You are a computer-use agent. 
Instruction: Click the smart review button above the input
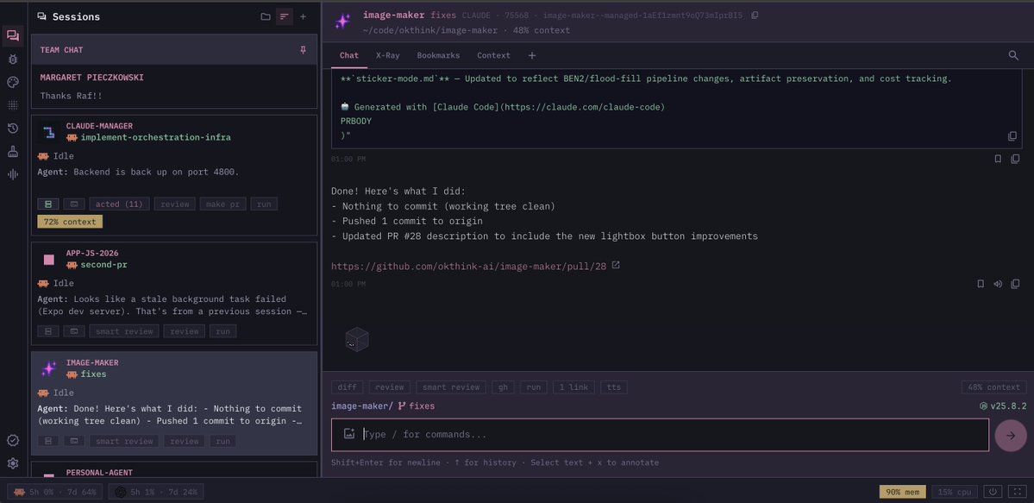(x=451, y=387)
